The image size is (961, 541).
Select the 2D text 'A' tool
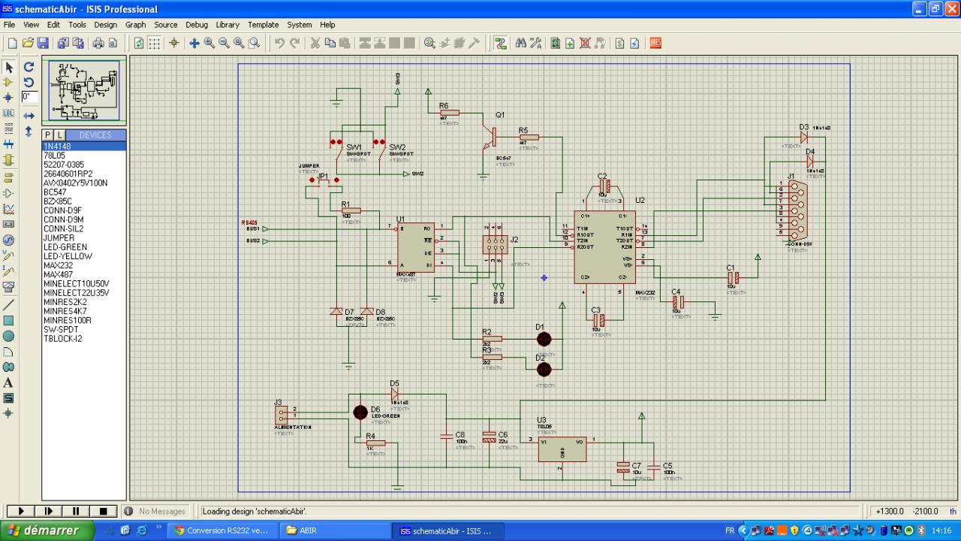pyautogui.click(x=9, y=382)
